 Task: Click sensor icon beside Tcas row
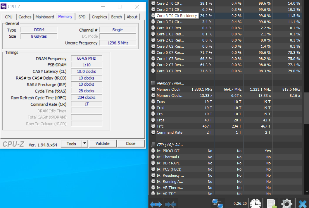[153, 102]
